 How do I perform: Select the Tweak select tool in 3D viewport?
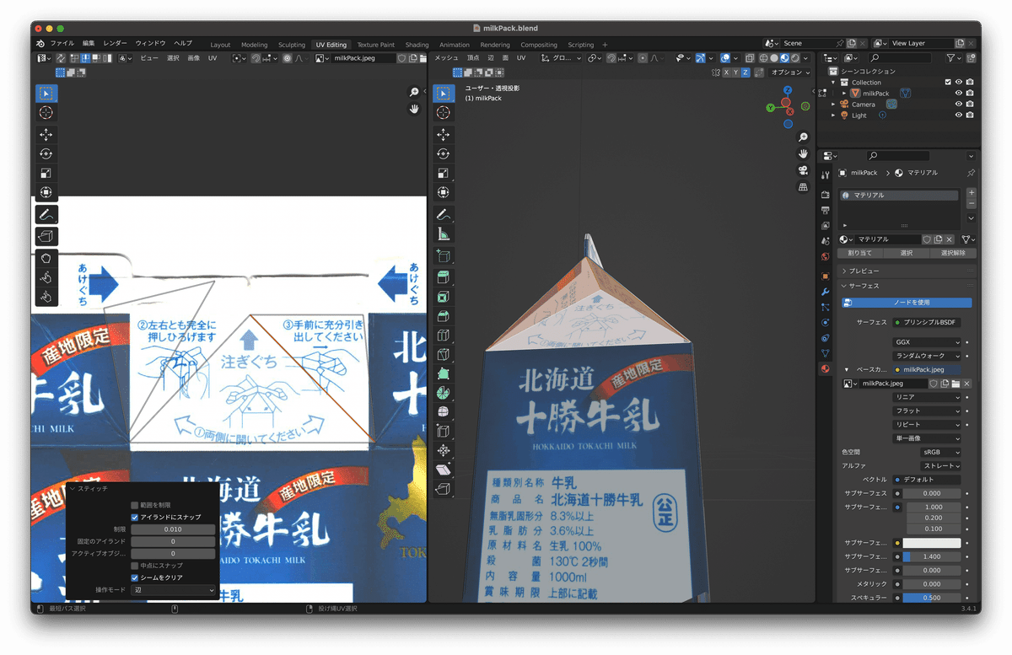click(444, 93)
